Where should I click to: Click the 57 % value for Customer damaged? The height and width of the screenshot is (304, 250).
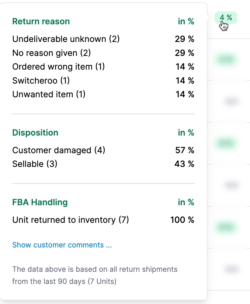coord(185,150)
